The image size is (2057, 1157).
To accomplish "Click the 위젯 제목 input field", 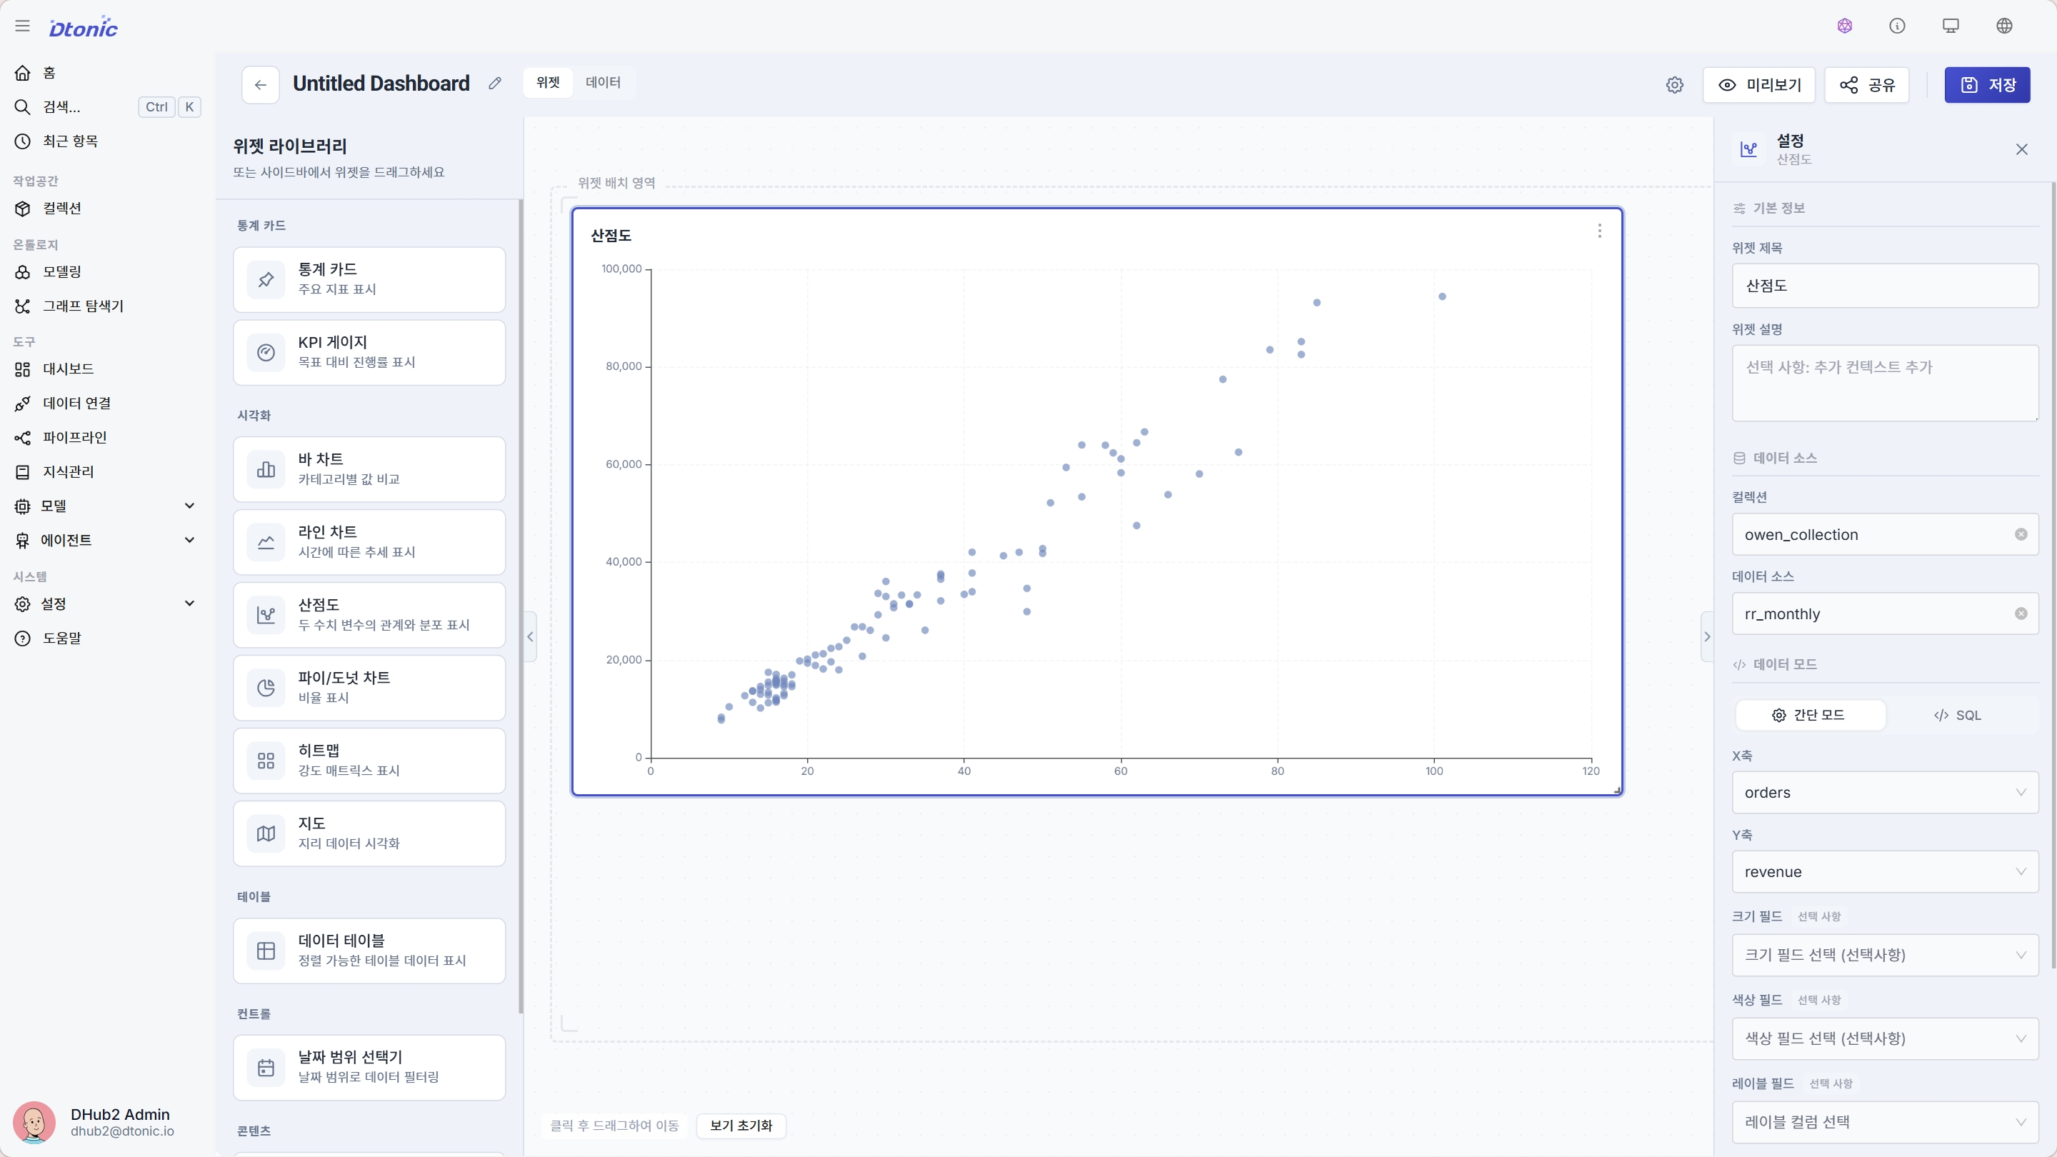I will [x=1885, y=285].
